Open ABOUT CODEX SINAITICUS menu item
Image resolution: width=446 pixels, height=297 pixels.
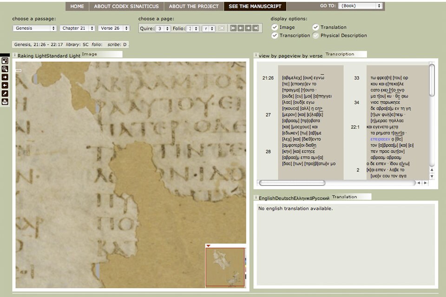[126, 6]
